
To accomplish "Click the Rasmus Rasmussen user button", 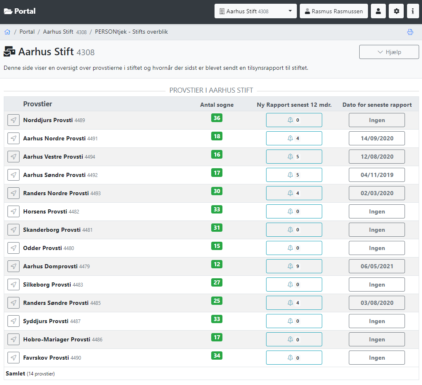I will point(334,11).
